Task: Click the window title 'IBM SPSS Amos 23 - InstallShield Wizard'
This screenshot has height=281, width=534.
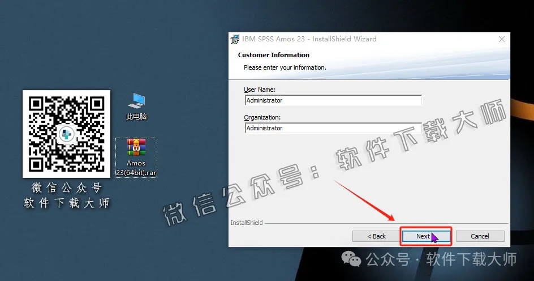Action: pos(309,39)
